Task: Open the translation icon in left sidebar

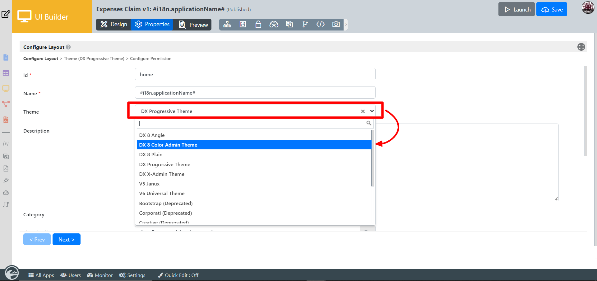Action: tap(6, 156)
